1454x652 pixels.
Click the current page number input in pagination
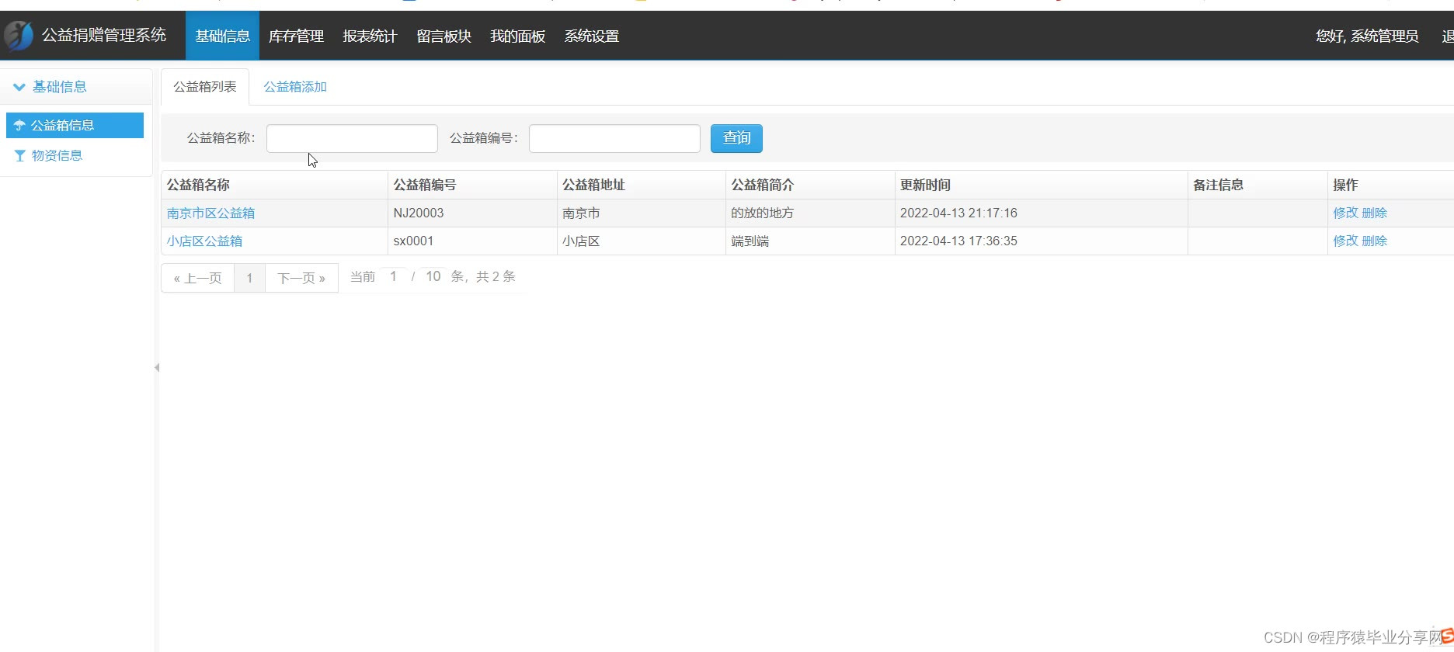394,276
